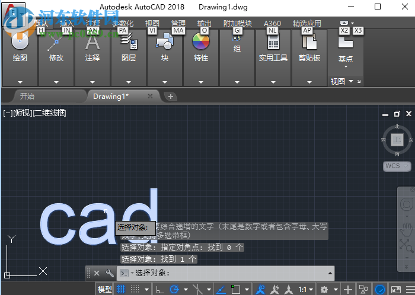Toggle isometric drafting in status bar
The image size is (415, 295).
[x=197, y=290]
